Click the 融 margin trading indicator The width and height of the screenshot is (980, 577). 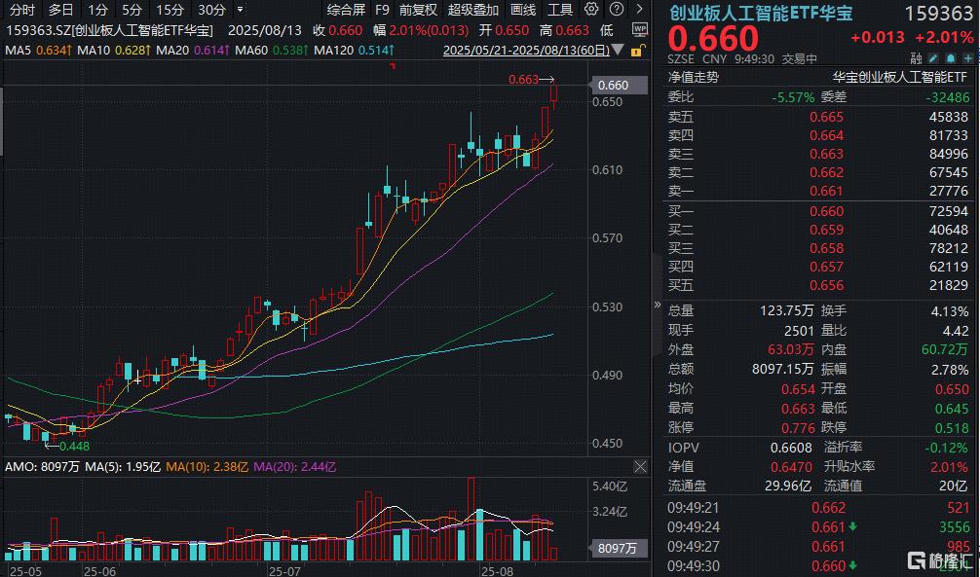pos(916,58)
